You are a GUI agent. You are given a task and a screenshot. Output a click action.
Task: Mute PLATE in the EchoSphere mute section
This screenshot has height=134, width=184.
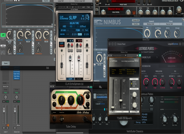pos(62,46)
